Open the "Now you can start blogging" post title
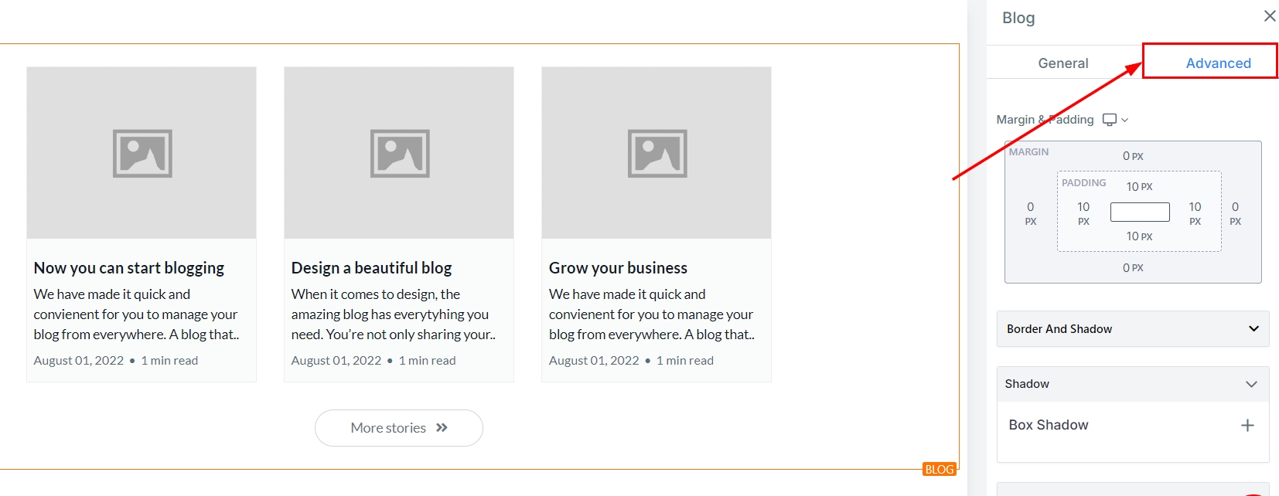Screen dimensions: 1279x496 point(129,268)
